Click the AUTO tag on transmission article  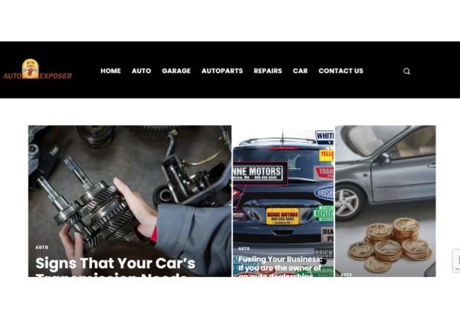coord(42,247)
